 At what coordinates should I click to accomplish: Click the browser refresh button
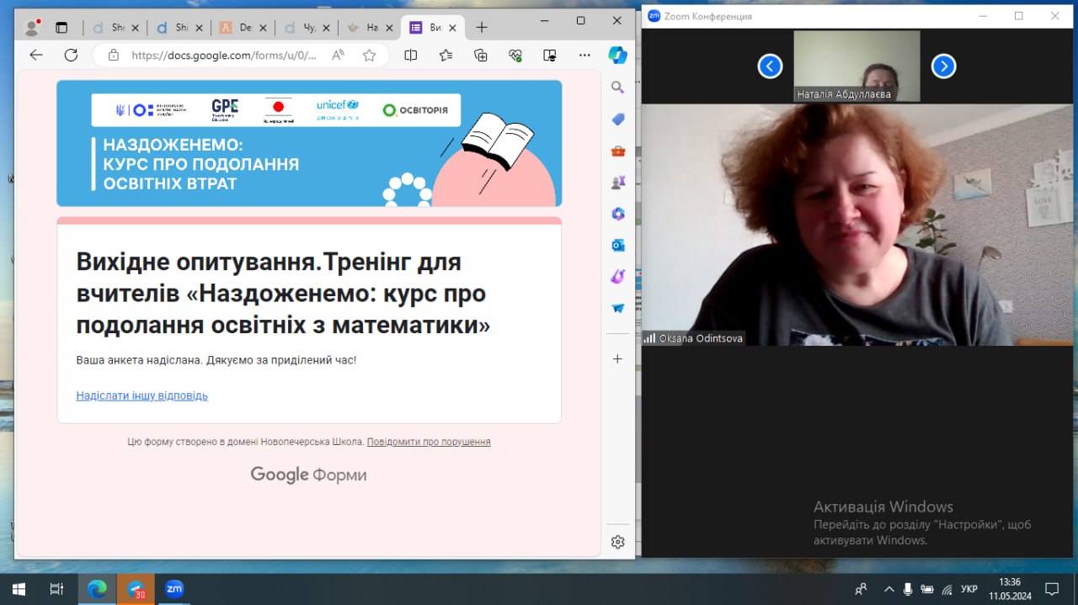point(71,56)
